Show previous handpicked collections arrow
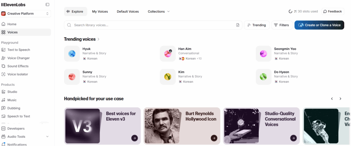Screen dimensions: 351x146 pyautogui.click(x=332, y=99)
